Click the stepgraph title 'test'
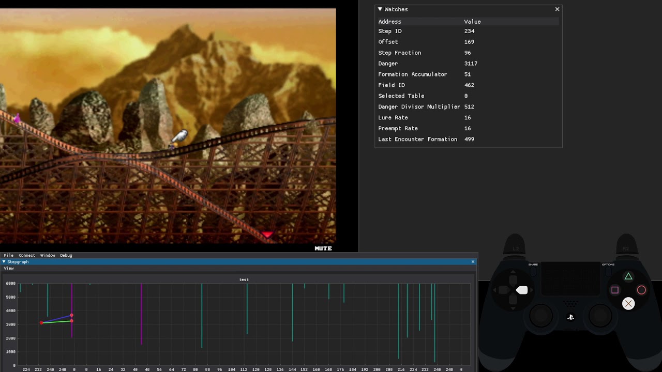 point(244,280)
